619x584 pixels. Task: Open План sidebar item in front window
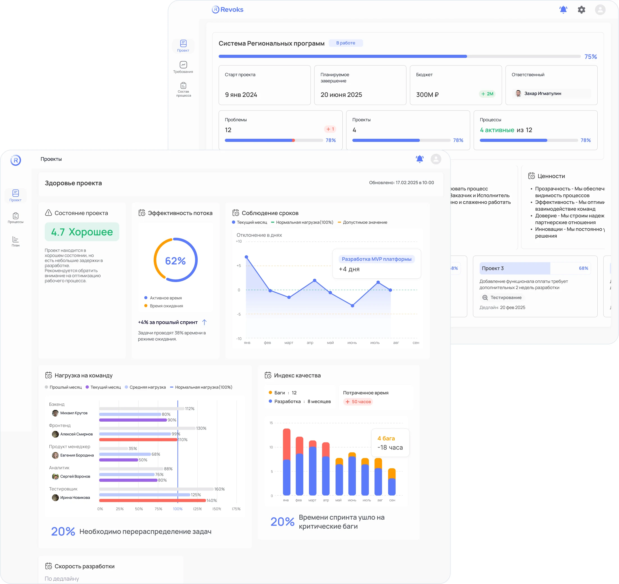click(x=15, y=241)
